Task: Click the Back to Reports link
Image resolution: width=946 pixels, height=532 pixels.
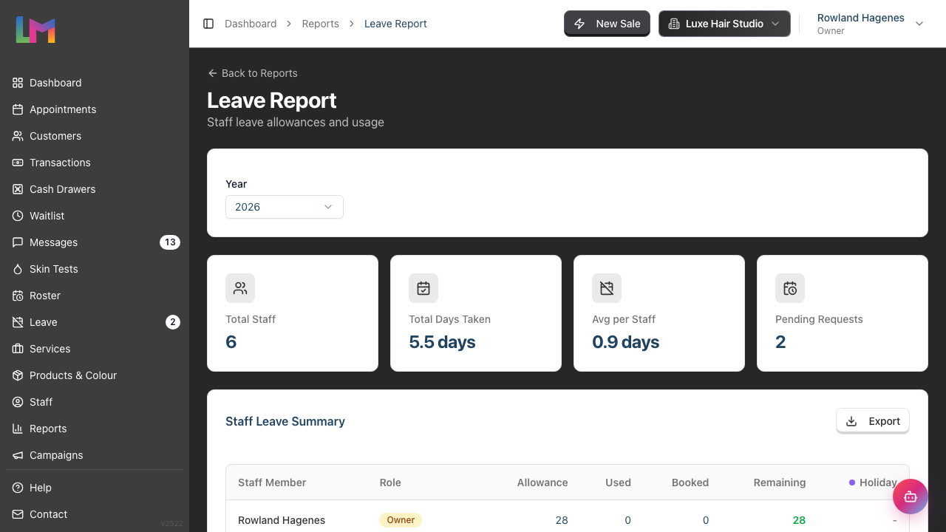Action: tap(252, 73)
